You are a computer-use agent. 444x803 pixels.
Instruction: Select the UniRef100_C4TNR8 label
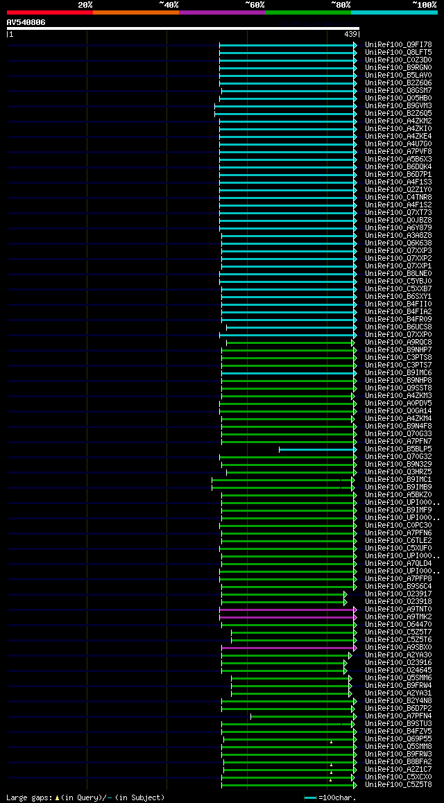tap(398, 198)
